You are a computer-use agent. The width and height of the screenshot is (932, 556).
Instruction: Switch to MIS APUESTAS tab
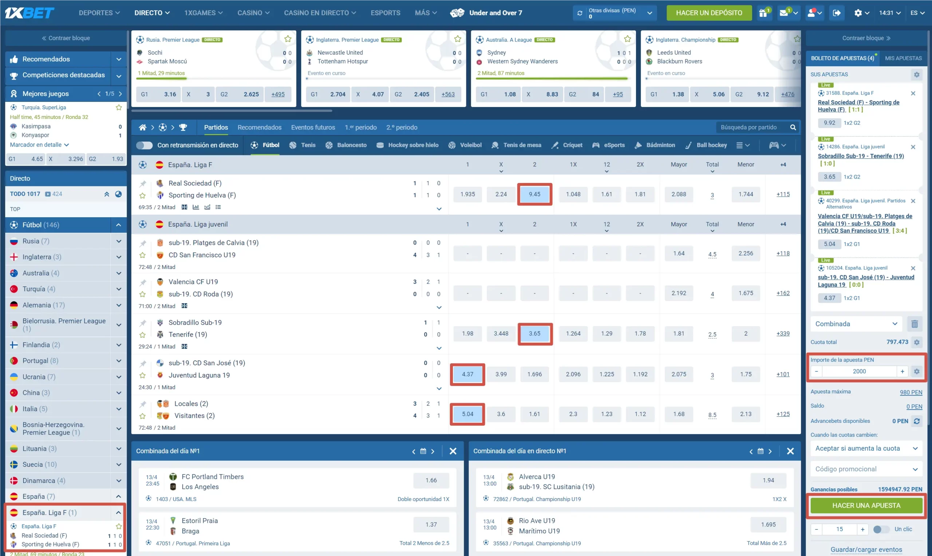(x=903, y=59)
